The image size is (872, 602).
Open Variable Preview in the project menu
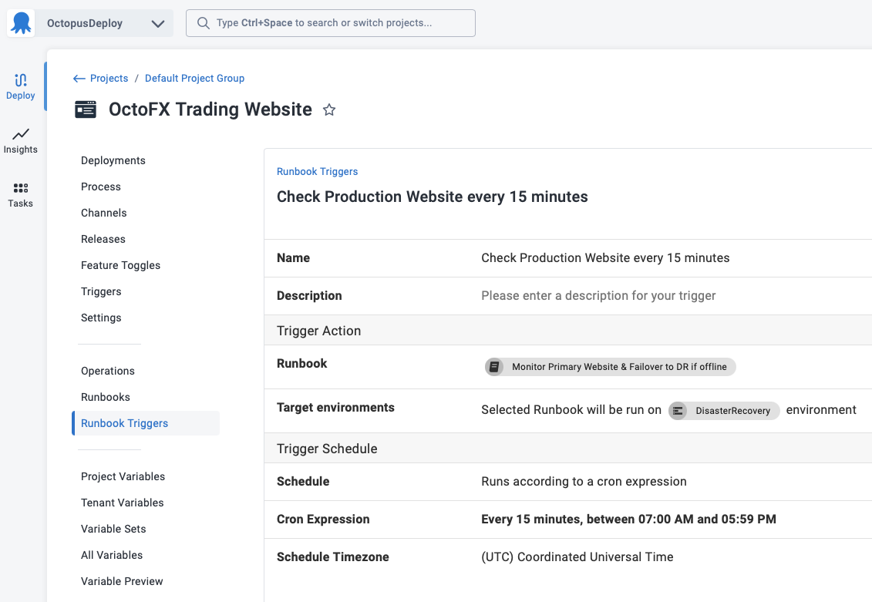point(122,581)
